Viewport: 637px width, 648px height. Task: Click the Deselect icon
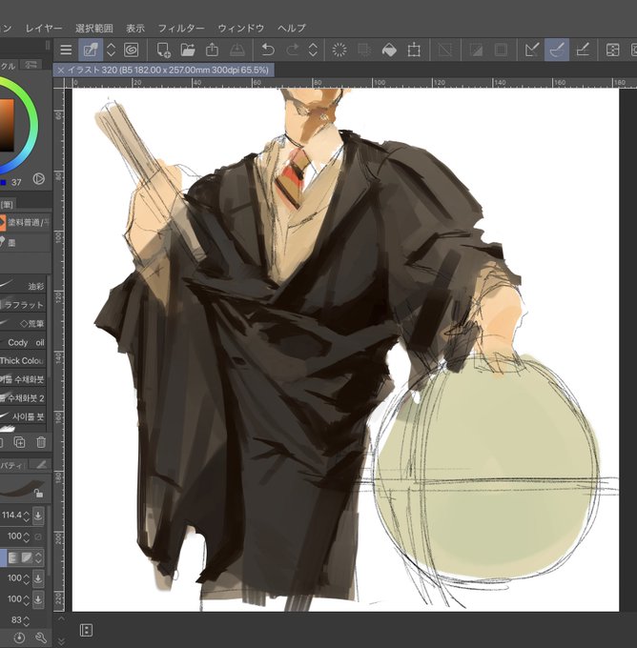(x=445, y=50)
